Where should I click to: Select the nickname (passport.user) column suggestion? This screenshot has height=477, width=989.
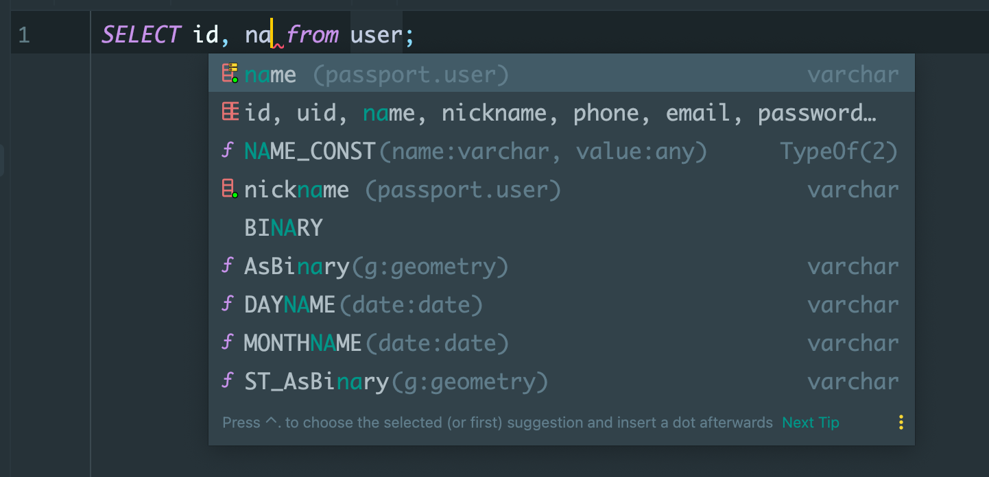tap(562, 188)
